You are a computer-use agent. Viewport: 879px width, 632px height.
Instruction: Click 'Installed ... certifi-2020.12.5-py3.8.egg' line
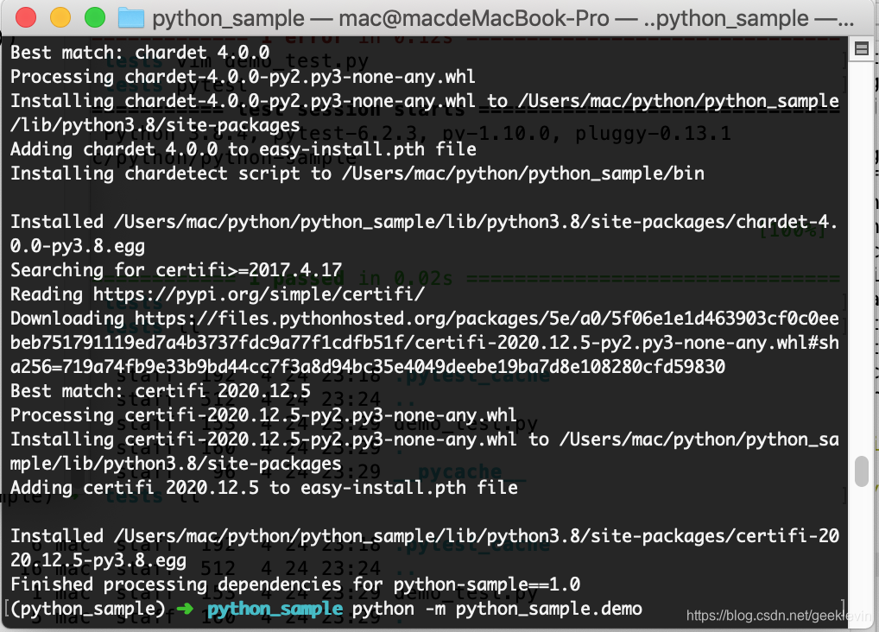point(424,548)
